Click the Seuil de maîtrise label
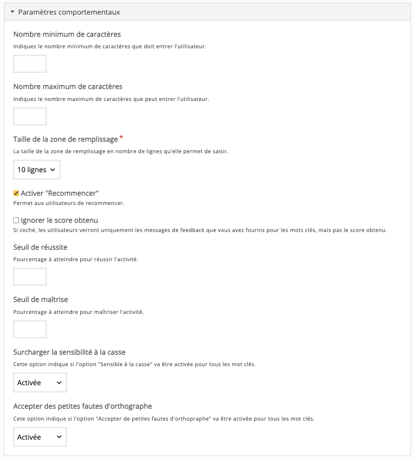414x460 pixels. pos(40,300)
